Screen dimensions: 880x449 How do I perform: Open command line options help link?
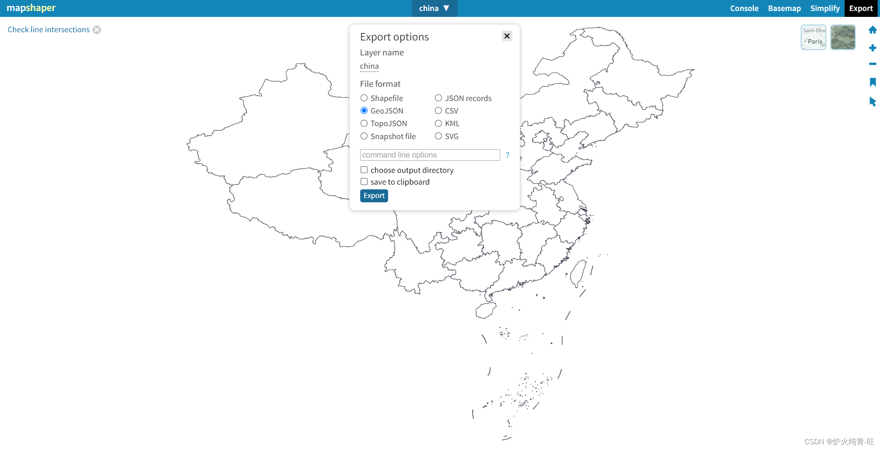click(507, 155)
